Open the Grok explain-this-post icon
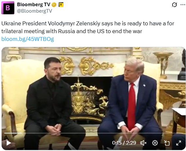Viewport: 186px width, 151px height. coord(174,5)
